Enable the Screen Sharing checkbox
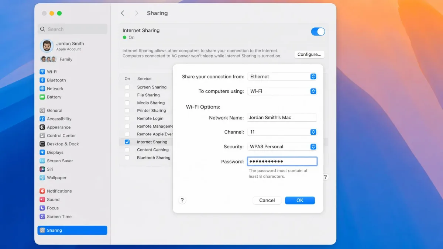 (x=127, y=87)
